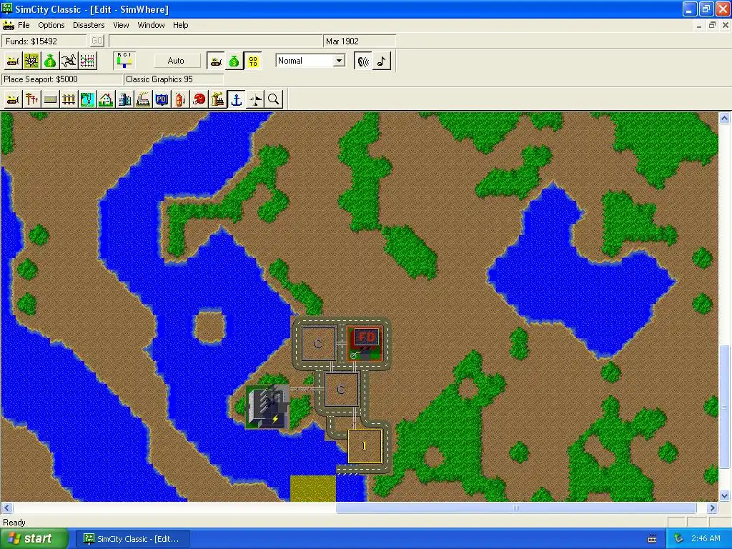Click the Ready status bar text

14,523
